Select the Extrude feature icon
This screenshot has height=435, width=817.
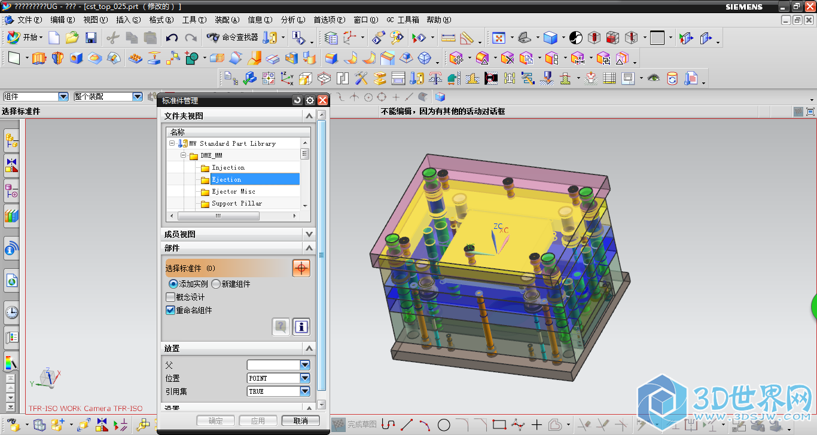pyautogui.click(x=39, y=58)
